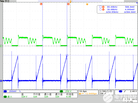Click channel 4 measurement badge in table
The width and height of the screenshot is (138, 103).
tap(5, 97)
